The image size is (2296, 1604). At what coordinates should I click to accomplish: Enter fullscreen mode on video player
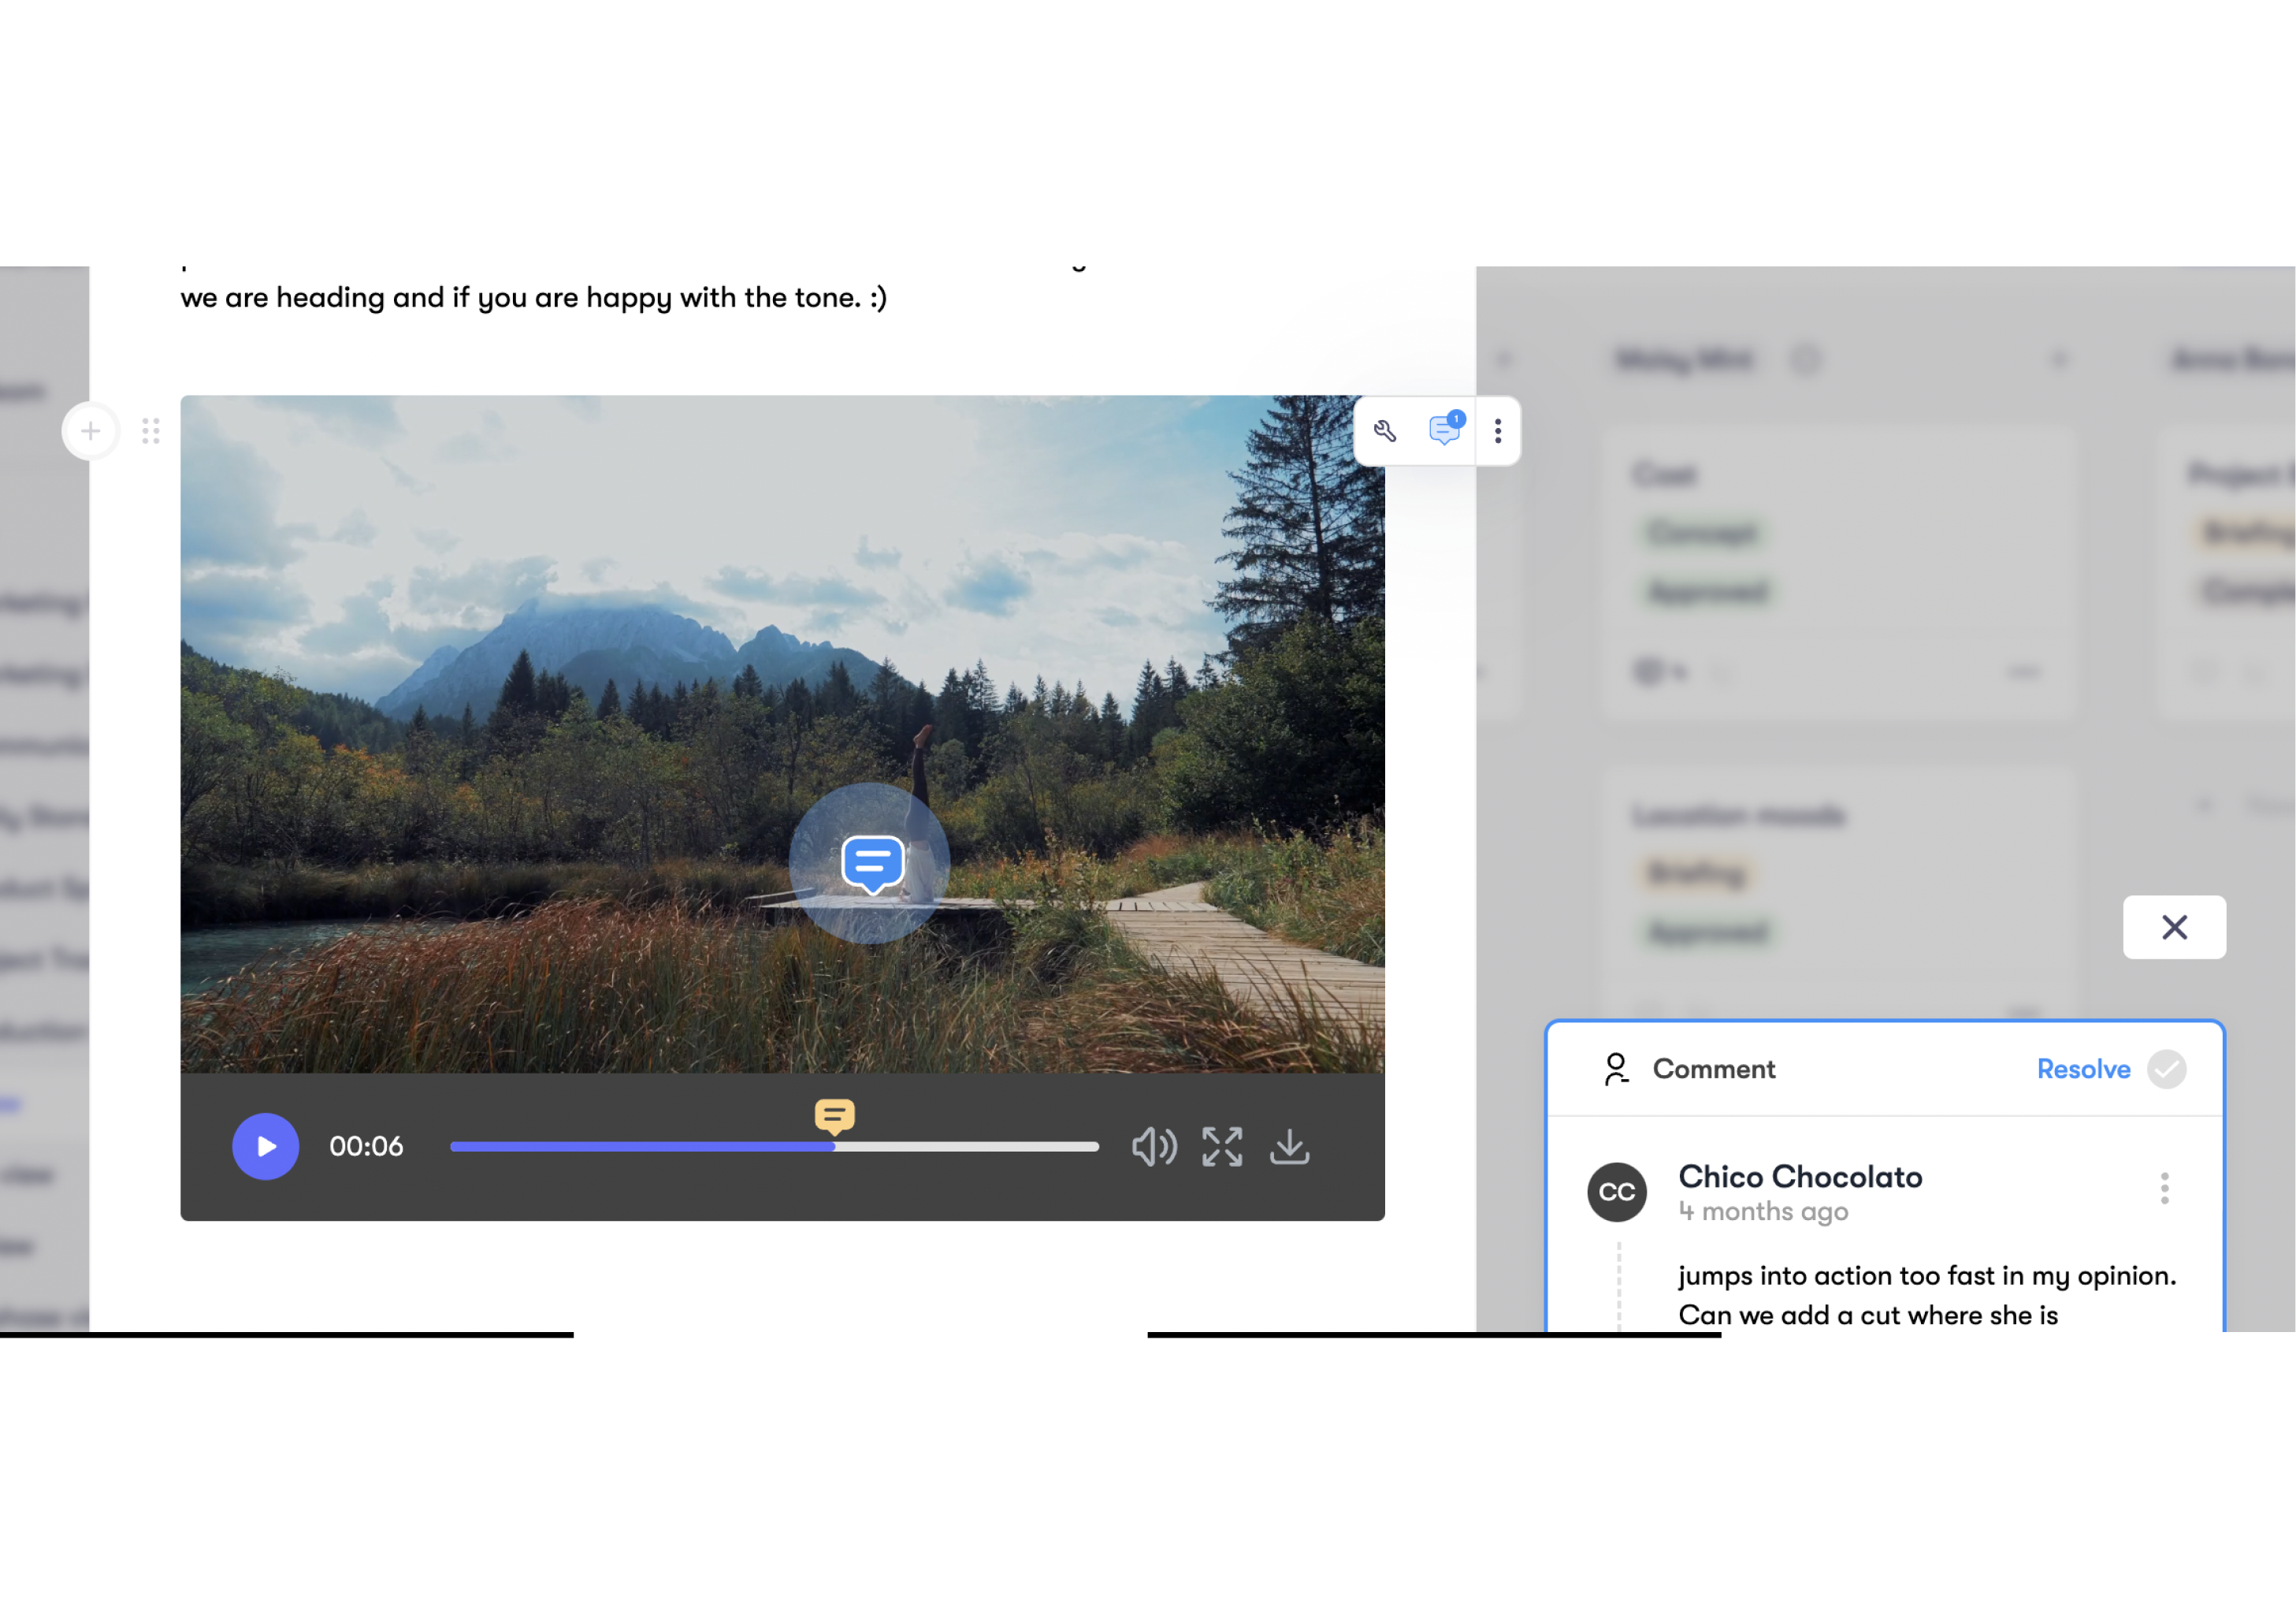(1221, 1147)
